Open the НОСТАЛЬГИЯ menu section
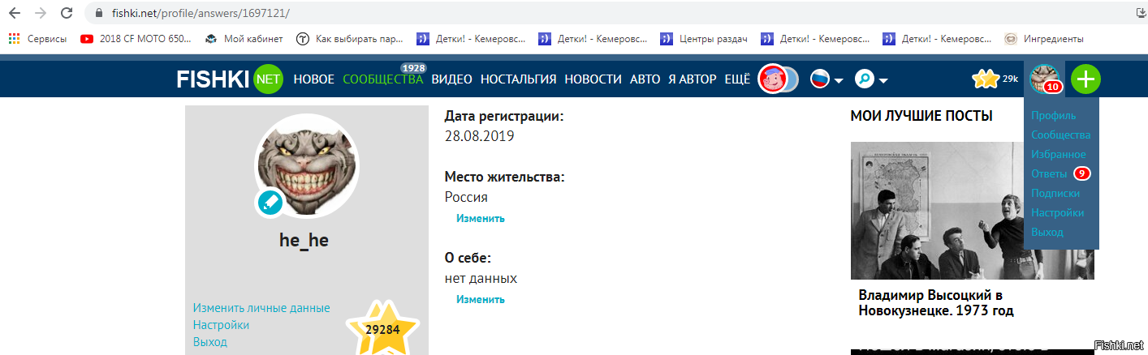The width and height of the screenshot is (1148, 355). [x=518, y=79]
